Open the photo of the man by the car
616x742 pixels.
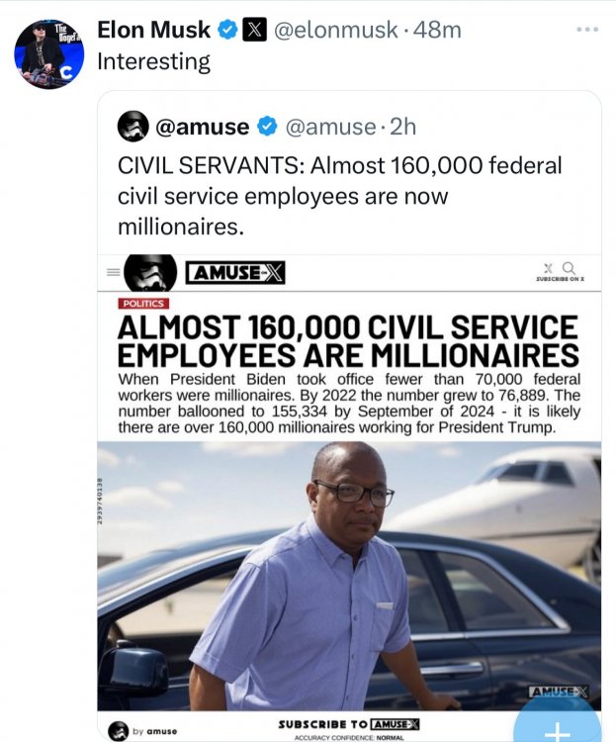point(348,576)
